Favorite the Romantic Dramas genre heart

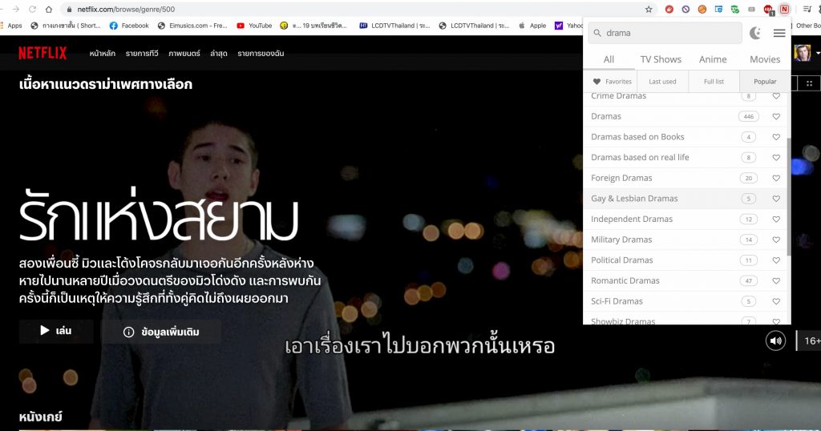776,280
